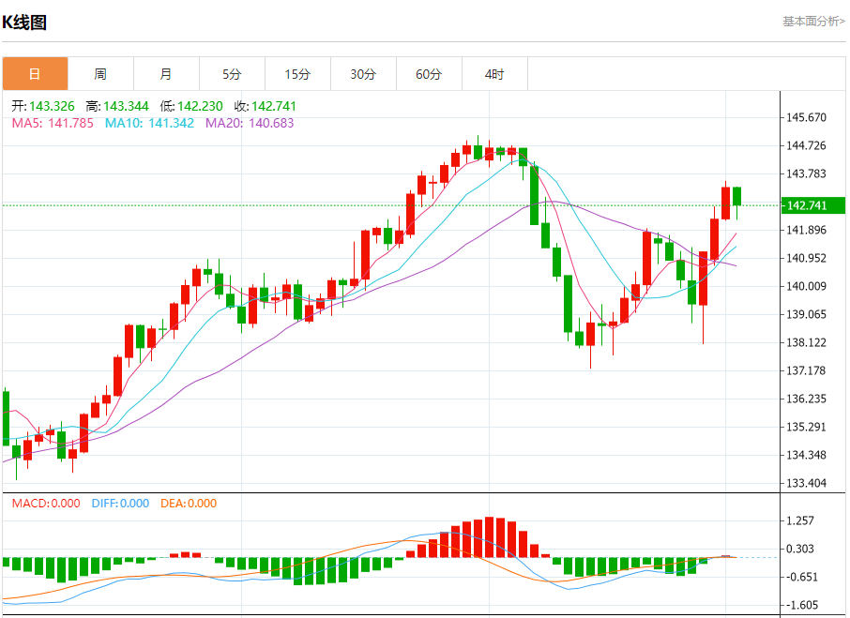
Task: Click the 135.291 price axis label
Action: [806, 427]
